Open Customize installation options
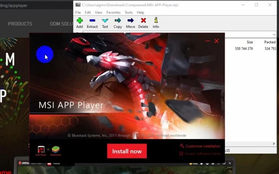 pos(203,146)
